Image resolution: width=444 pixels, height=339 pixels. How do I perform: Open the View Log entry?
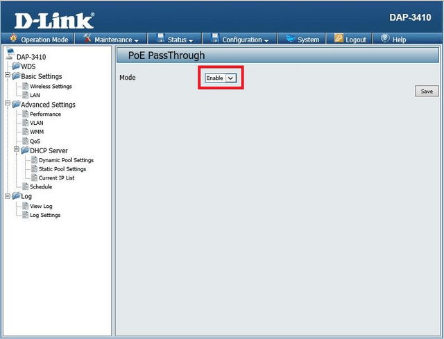coord(41,206)
